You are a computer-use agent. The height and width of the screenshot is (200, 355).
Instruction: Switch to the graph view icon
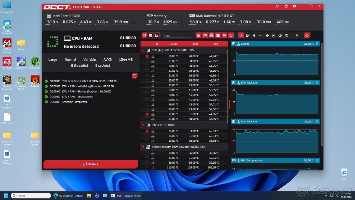[x=157, y=35]
